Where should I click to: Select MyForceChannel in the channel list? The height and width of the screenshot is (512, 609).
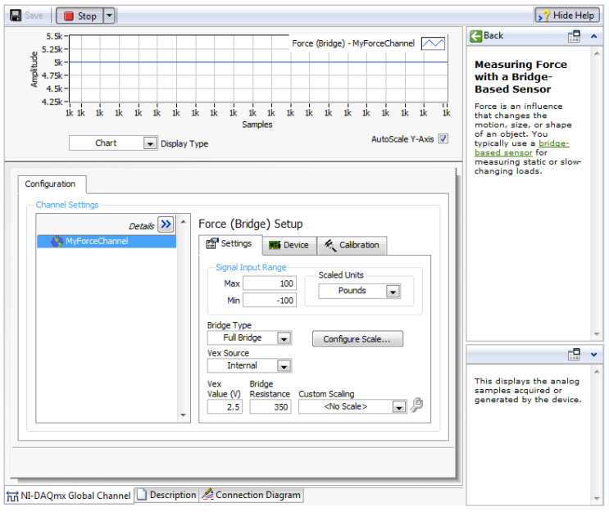106,241
